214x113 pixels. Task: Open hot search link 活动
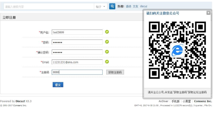pyautogui.click(x=128, y=6)
